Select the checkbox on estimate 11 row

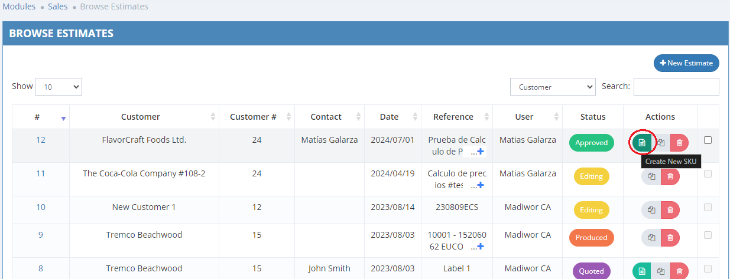[x=708, y=173]
